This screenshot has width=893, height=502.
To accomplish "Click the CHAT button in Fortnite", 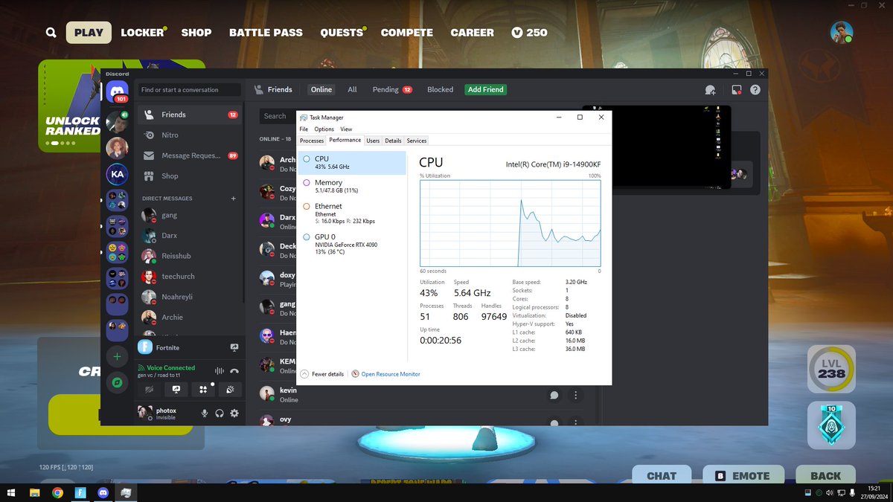I will pos(662,476).
